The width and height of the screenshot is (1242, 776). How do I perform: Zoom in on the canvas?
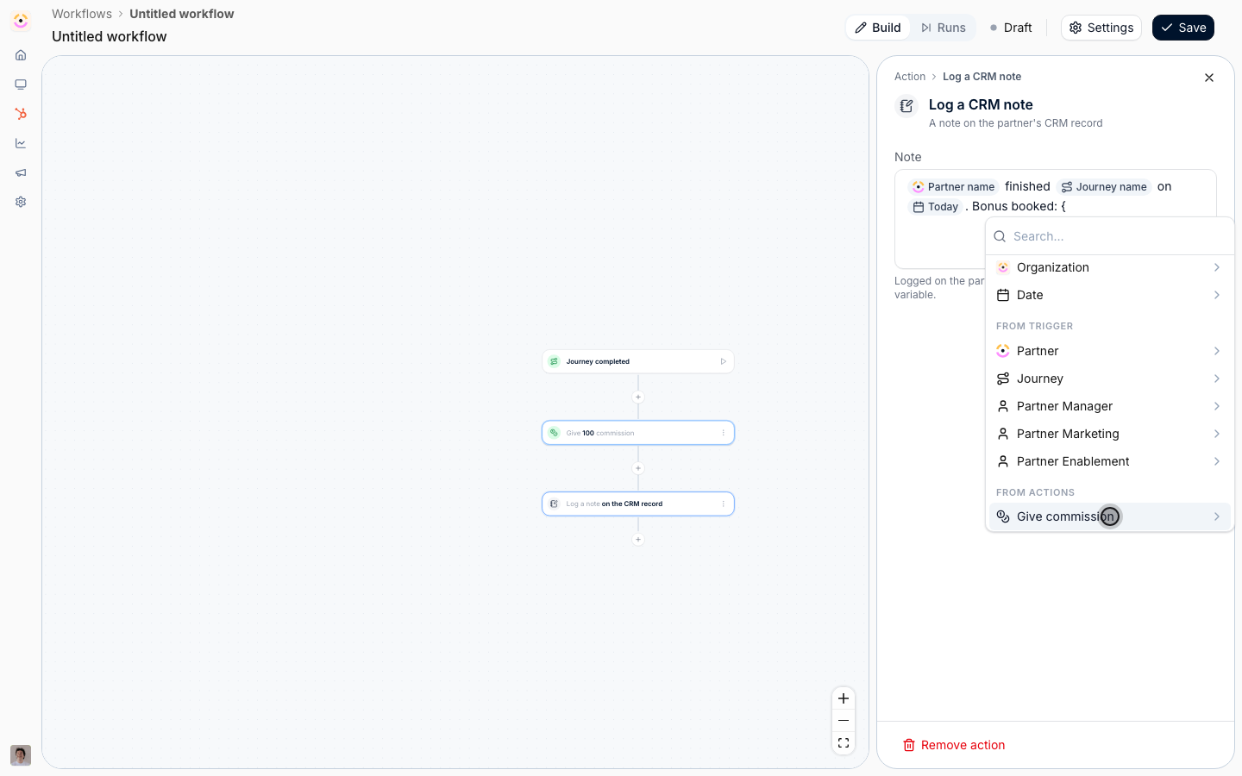[x=844, y=698]
